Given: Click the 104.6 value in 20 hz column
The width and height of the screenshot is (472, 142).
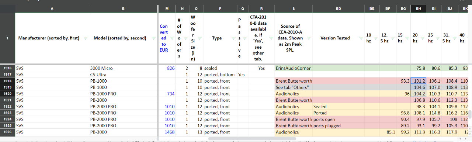Looking at the screenshot, I should (419, 87).
